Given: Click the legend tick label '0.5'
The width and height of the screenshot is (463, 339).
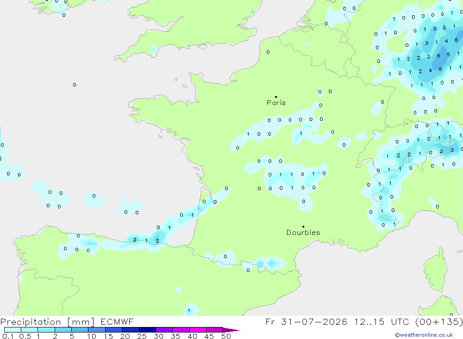Looking at the screenshot, I should tap(25, 336).
